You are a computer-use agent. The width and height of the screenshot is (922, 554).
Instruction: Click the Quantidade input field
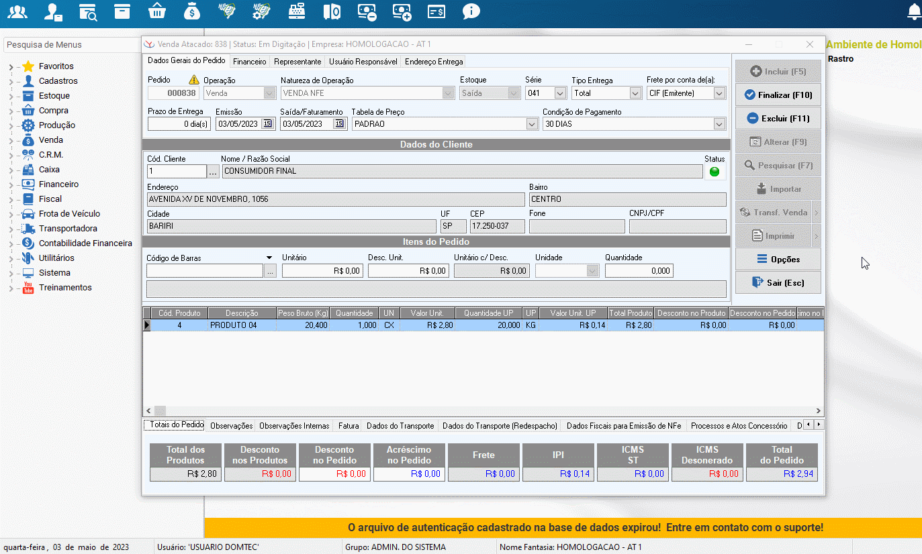pyautogui.click(x=639, y=271)
